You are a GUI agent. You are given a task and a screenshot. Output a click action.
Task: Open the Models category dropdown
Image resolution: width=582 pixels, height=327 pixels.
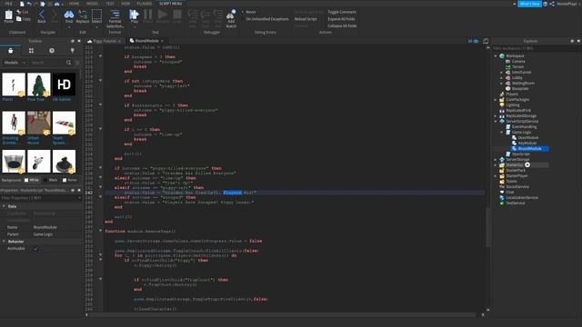tap(15, 63)
